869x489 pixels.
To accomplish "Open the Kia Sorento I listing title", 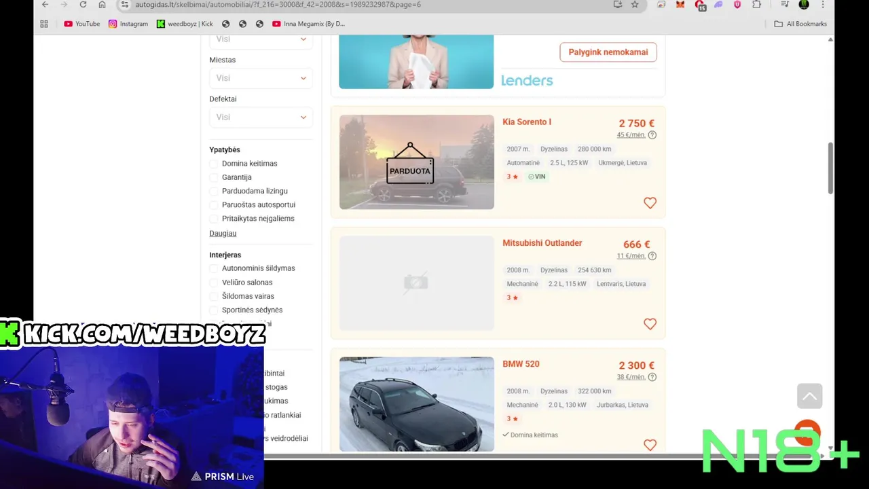I will coord(527,122).
